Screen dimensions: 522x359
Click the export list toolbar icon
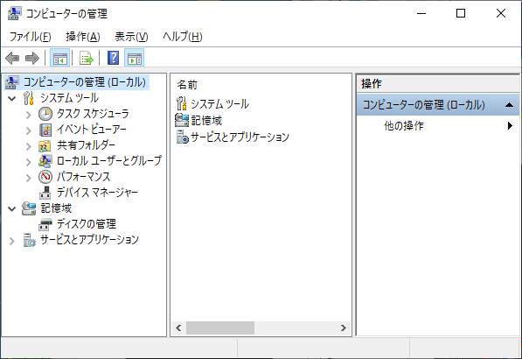click(87, 58)
